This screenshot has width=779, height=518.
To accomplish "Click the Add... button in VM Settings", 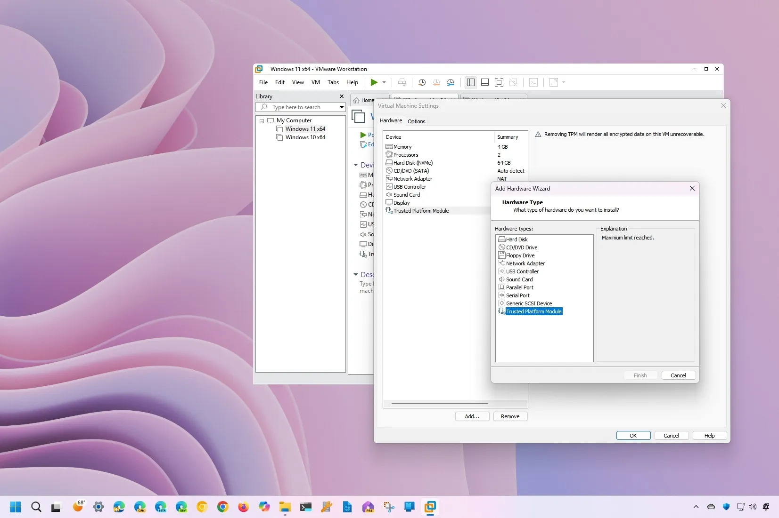I will pyautogui.click(x=472, y=416).
